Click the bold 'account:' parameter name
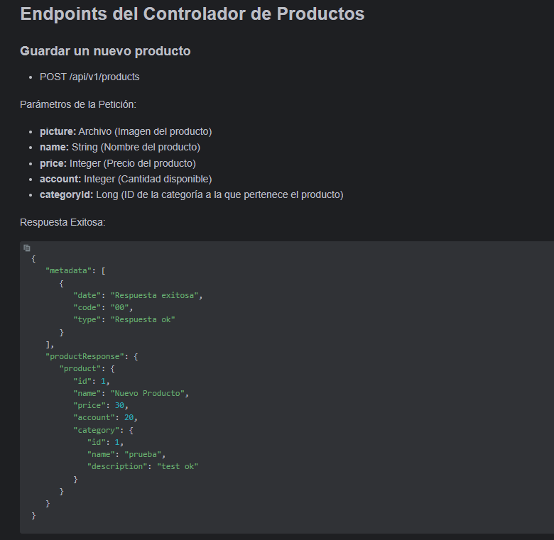Viewport: 554px width, 540px height. pos(60,179)
